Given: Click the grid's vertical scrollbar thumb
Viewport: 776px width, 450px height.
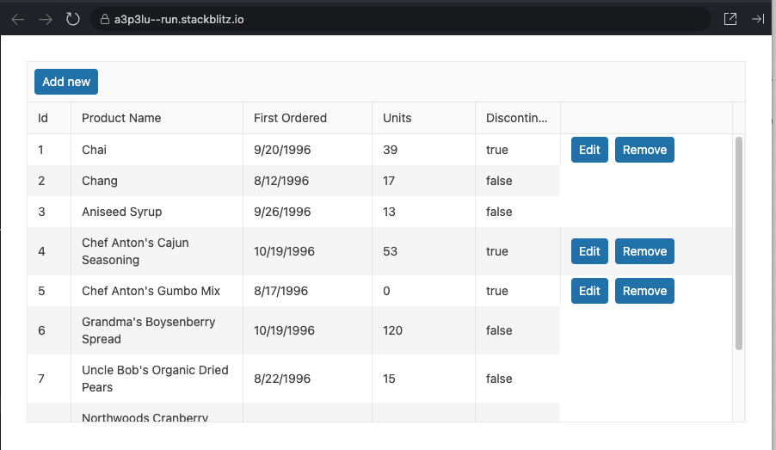Looking at the screenshot, I should 738,243.
